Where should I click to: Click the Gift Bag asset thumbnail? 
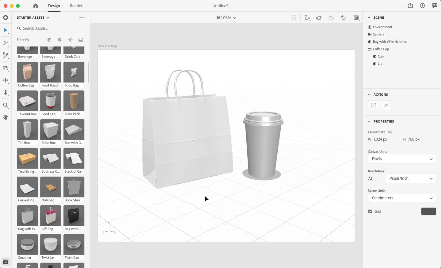(51, 216)
